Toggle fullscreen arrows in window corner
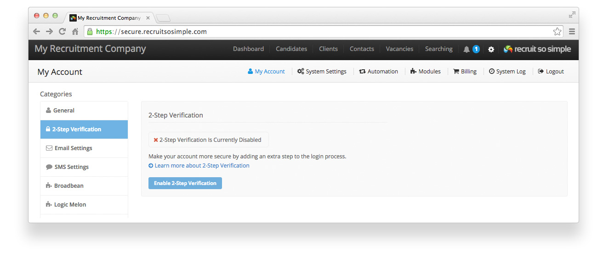 [x=572, y=15]
